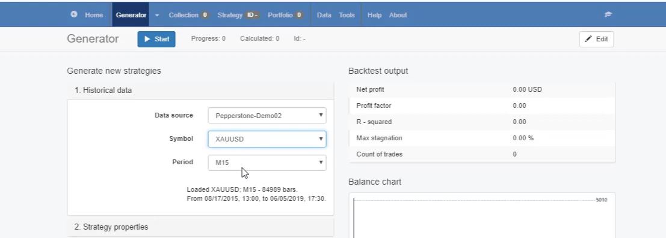Open the Tools menu

pyautogui.click(x=347, y=15)
